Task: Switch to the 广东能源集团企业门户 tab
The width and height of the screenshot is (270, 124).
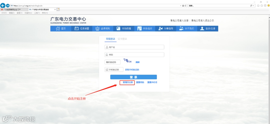Action: 14,9
